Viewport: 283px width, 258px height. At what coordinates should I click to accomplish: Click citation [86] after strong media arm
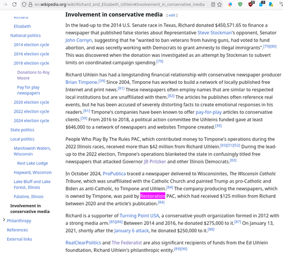click(x=119, y=222)
